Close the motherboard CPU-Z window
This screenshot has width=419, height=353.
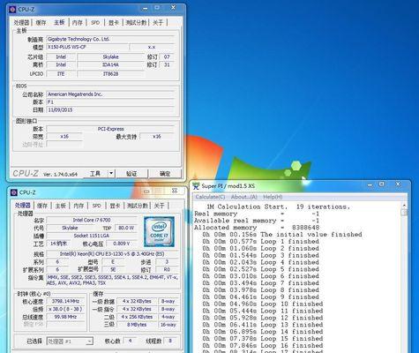pos(174,7)
